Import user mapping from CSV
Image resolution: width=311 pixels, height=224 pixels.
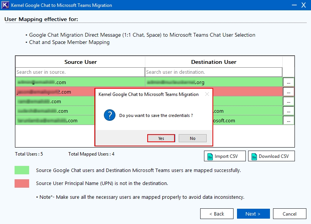coord(225,156)
